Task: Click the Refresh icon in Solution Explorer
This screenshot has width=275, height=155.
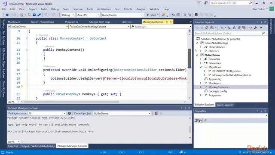Action: [234, 28]
